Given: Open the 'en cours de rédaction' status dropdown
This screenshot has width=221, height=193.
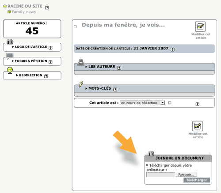Looking at the screenshot, I should tap(142, 103).
